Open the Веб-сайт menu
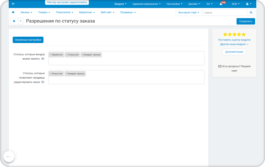265x167 pixels. pyautogui.click(x=108, y=12)
